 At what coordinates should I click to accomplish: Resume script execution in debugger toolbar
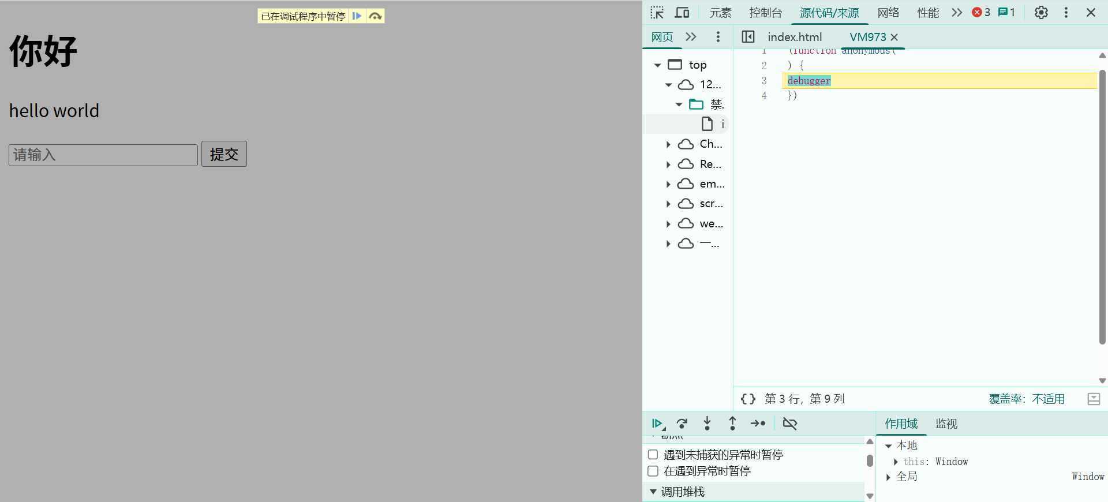click(x=658, y=424)
